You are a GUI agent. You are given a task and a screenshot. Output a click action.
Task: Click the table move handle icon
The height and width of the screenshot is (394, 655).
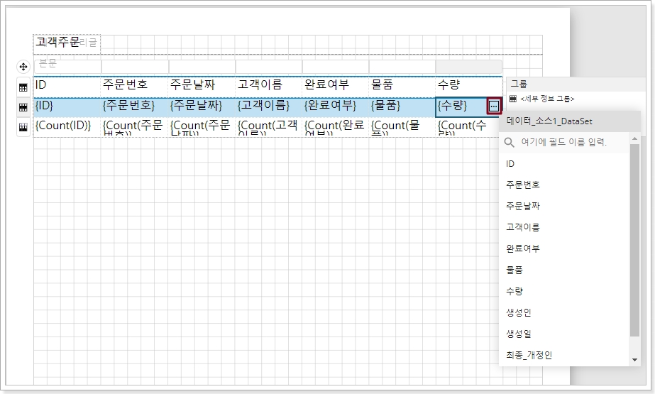[23, 67]
